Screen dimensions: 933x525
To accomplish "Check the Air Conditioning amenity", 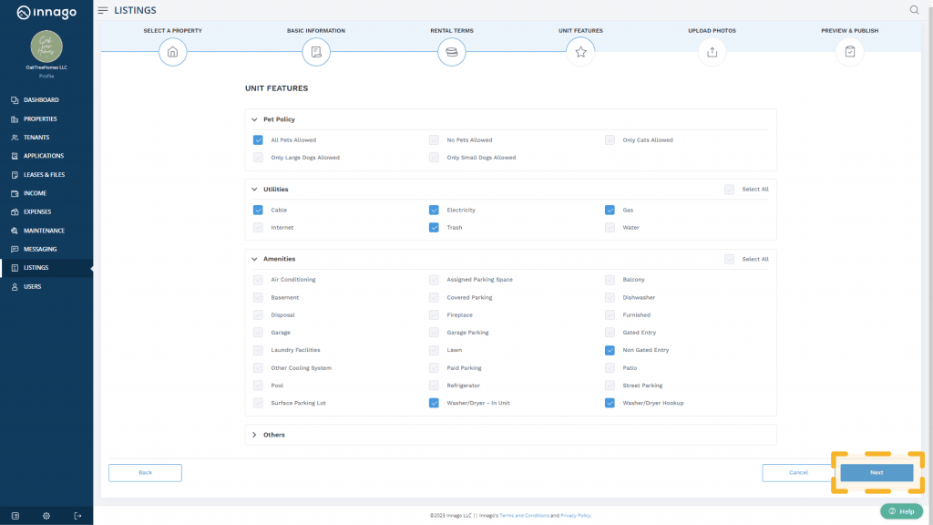I will 259,280.
